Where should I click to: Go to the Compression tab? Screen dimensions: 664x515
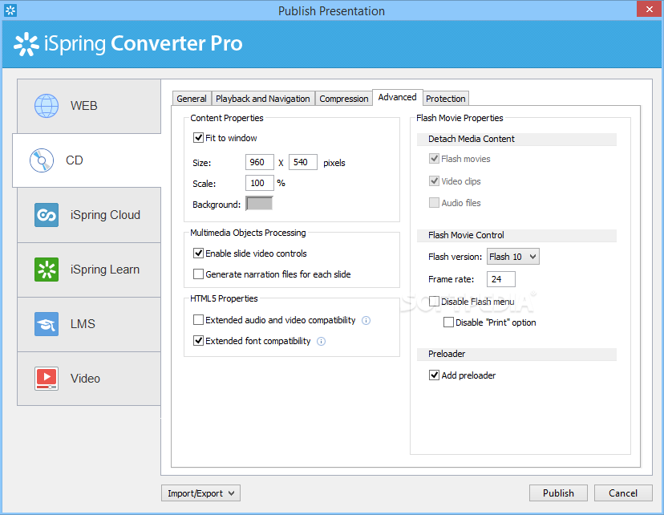344,99
